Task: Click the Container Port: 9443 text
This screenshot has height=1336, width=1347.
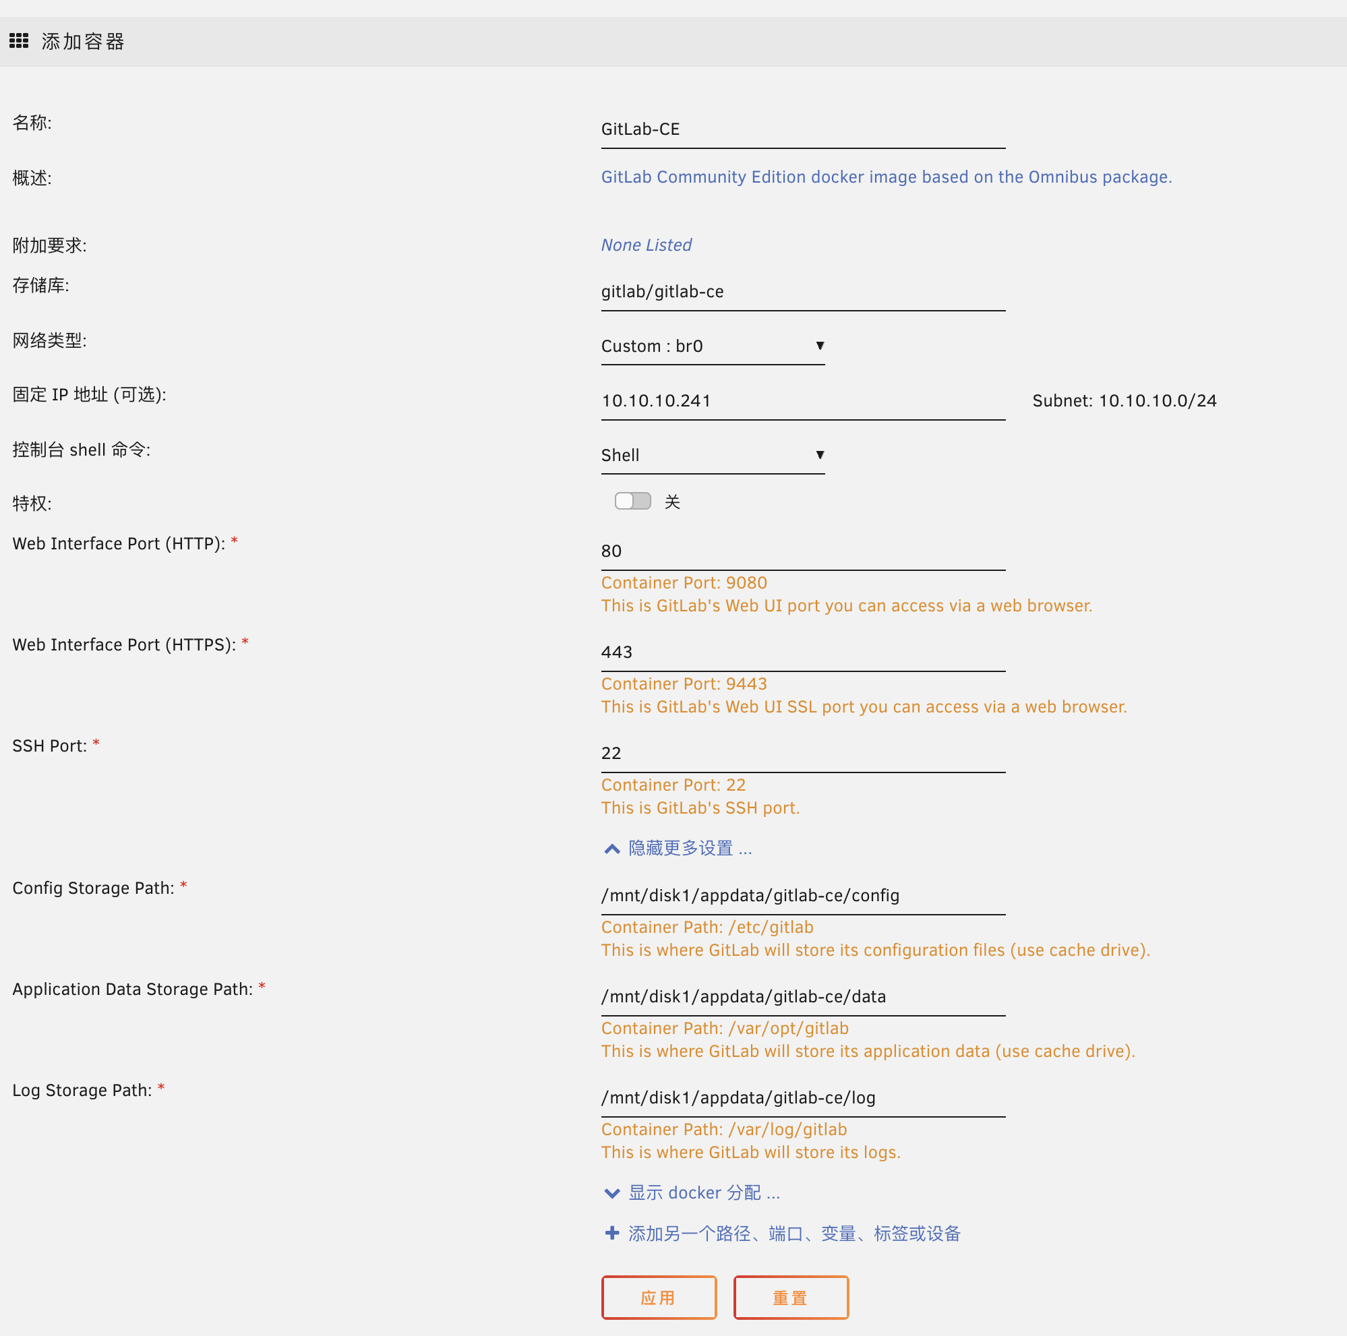Action: point(684,684)
